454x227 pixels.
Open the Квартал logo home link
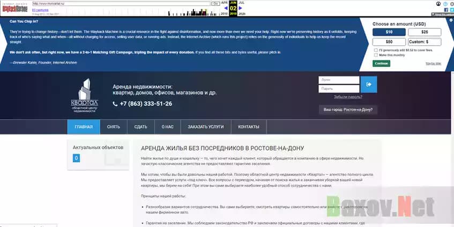(85, 95)
